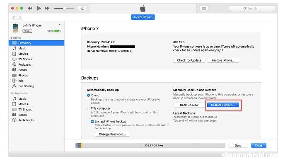Screen dimensions: 283x162
Task: Click the Apple logo at top center
Action: point(143,8)
